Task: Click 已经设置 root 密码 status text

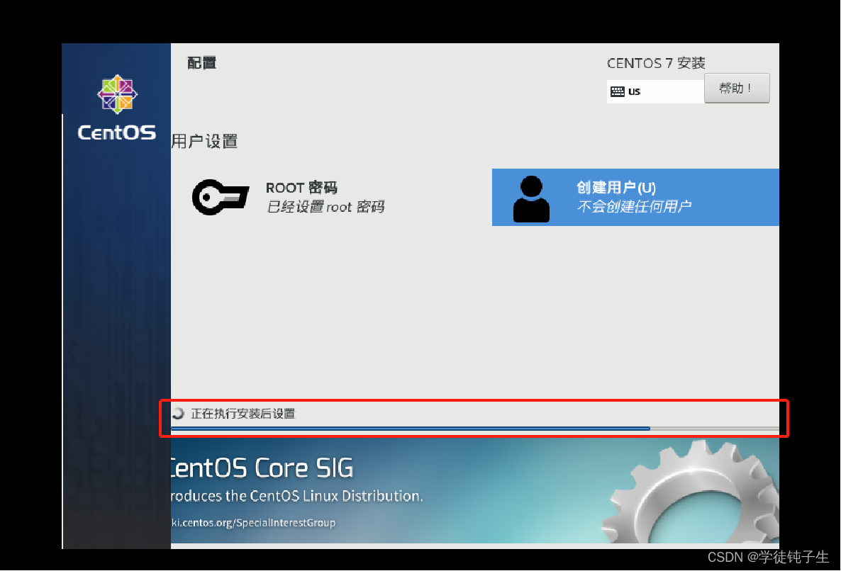Action: [325, 207]
